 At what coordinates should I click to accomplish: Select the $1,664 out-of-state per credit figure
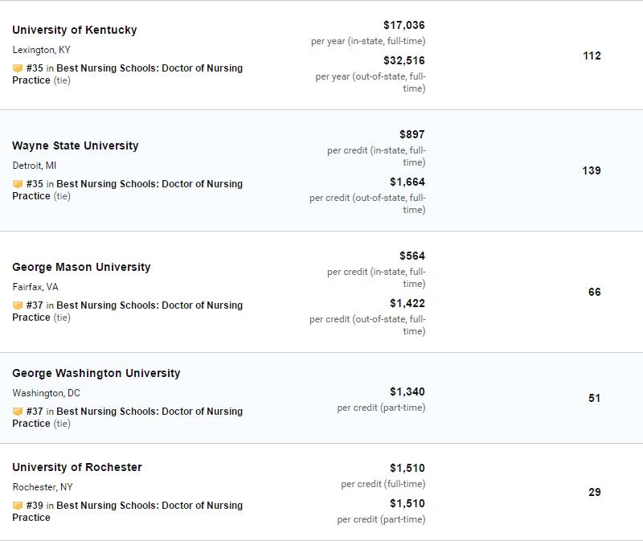pyautogui.click(x=408, y=182)
